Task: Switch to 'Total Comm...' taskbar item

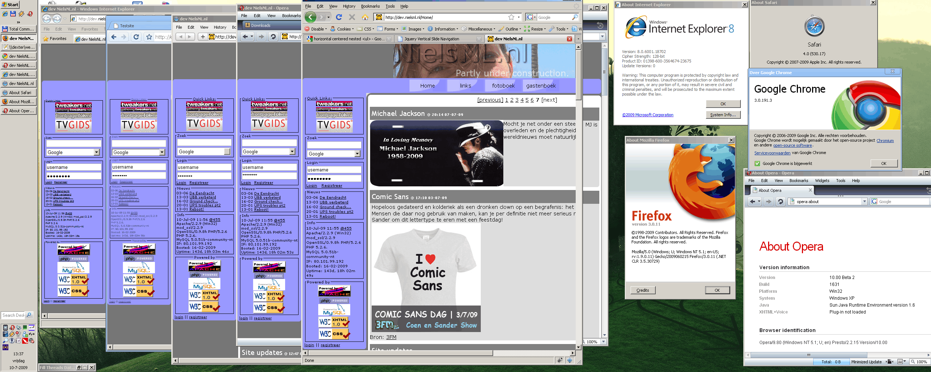Action: (x=19, y=29)
